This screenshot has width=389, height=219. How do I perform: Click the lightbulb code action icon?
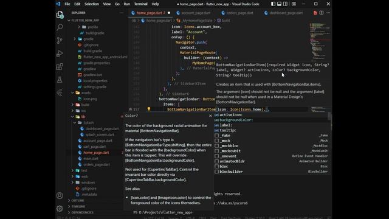pyautogui.click(x=148, y=109)
